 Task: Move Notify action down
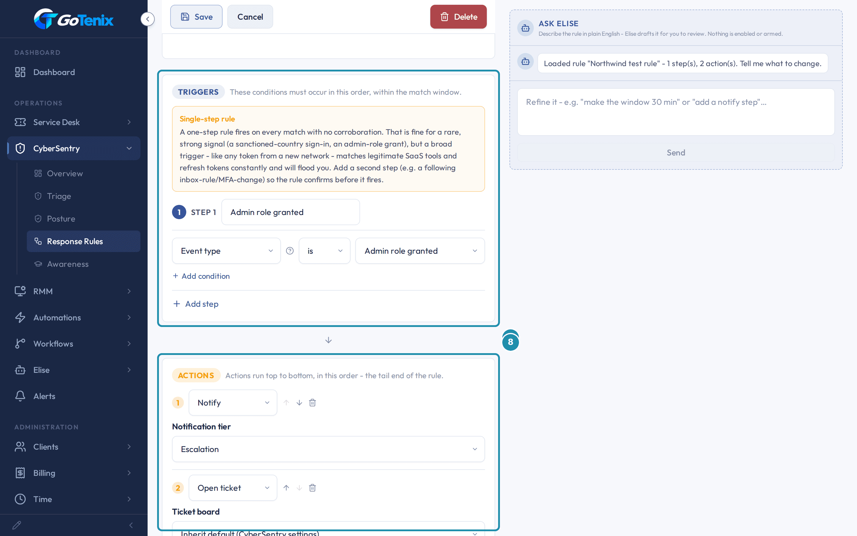pyautogui.click(x=299, y=403)
